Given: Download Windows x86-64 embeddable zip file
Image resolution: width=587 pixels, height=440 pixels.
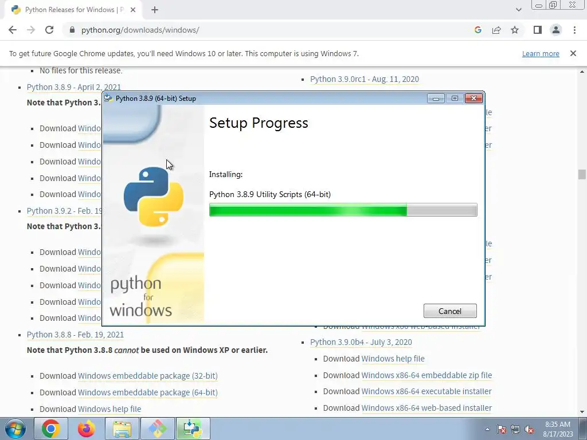Looking at the screenshot, I should click(426, 375).
